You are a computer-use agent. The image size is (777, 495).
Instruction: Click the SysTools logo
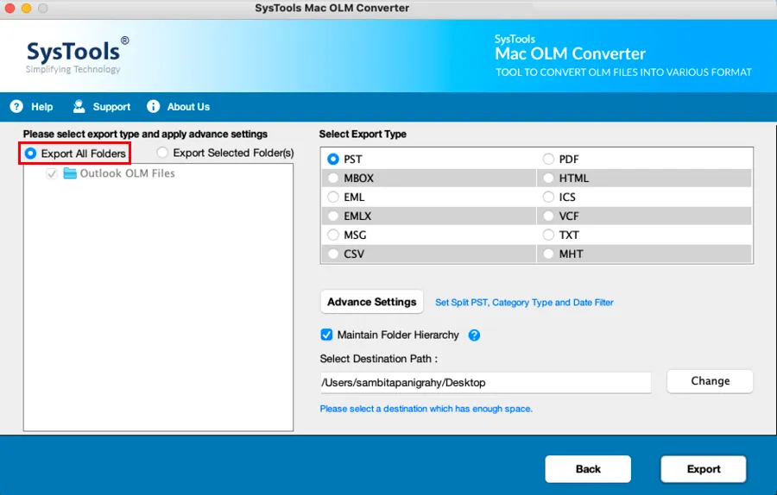pos(78,55)
